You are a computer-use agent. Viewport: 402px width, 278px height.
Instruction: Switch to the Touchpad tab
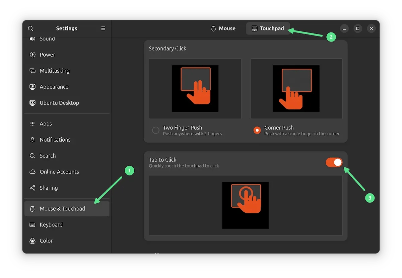pos(268,28)
